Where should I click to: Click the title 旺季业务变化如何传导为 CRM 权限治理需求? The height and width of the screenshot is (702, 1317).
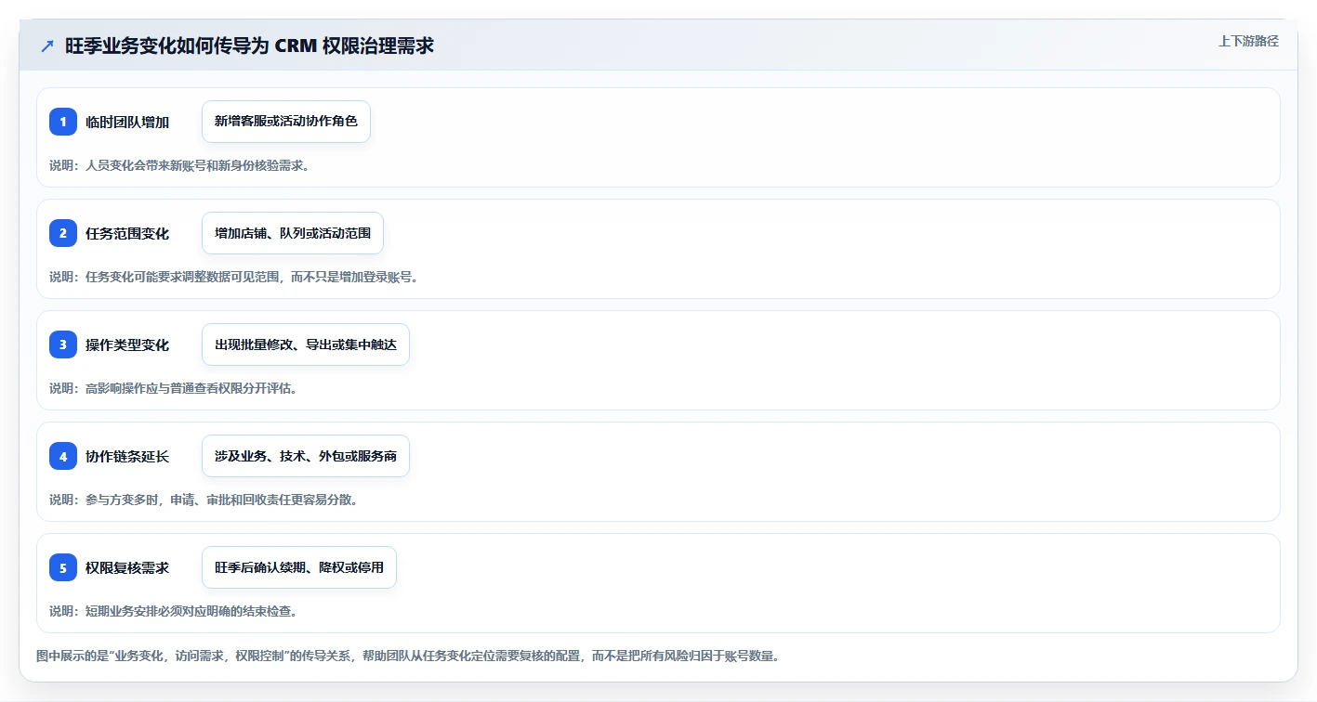coord(249,45)
